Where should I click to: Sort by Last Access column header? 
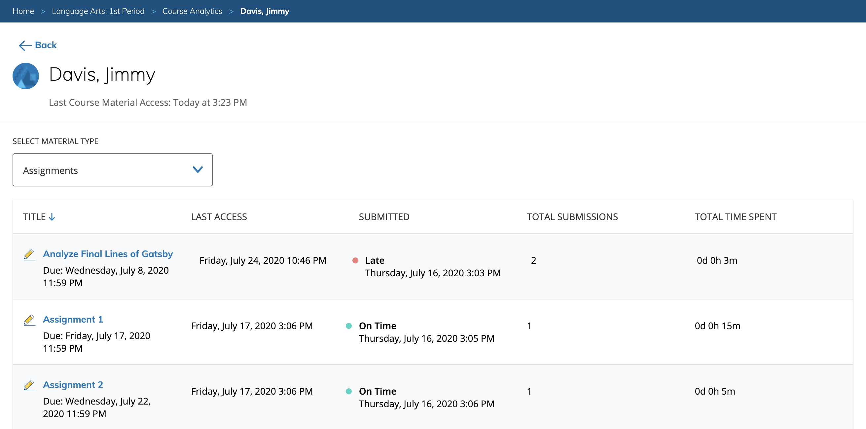click(219, 217)
